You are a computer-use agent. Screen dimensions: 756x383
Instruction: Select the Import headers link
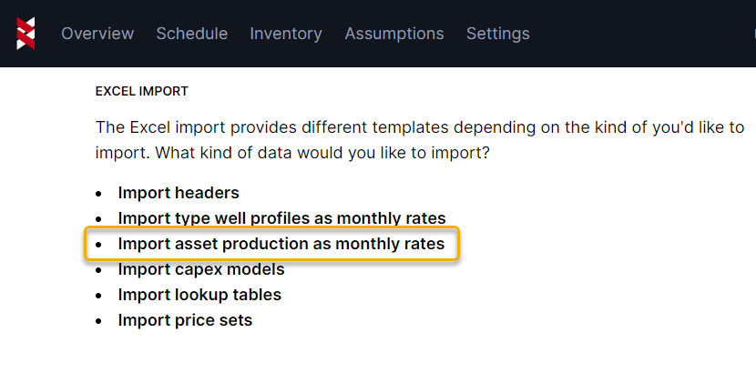(179, 193)
